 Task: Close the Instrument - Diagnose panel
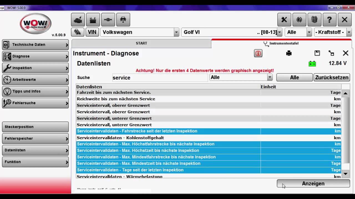(x=346, y=53)
